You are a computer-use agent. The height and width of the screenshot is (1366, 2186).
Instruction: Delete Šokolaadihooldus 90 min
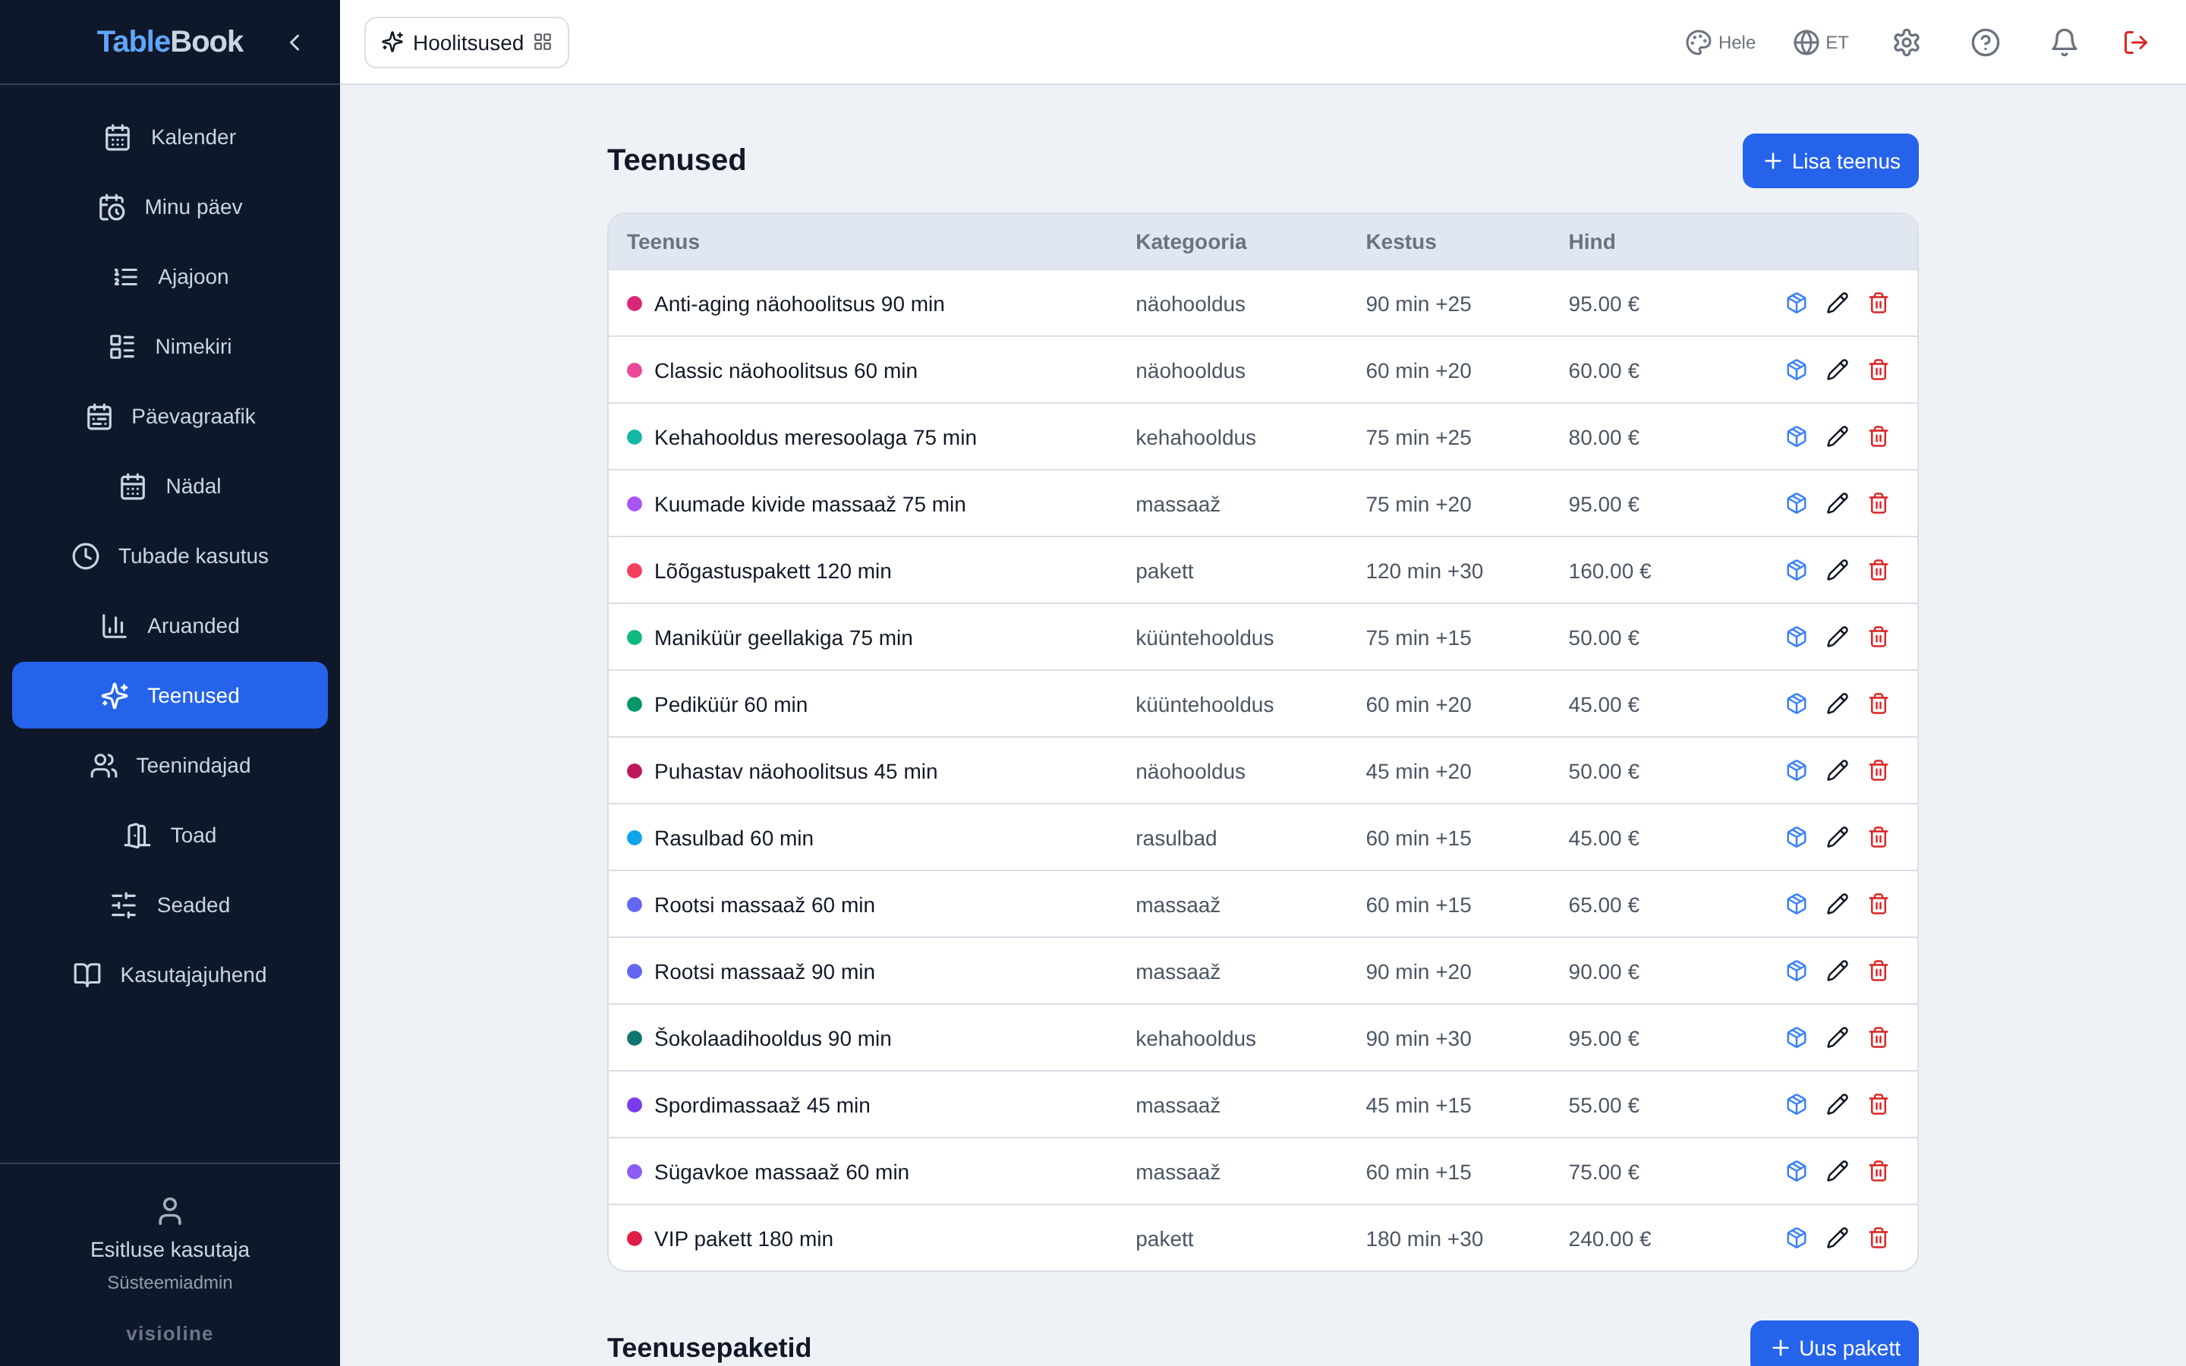point(1878,1038)
